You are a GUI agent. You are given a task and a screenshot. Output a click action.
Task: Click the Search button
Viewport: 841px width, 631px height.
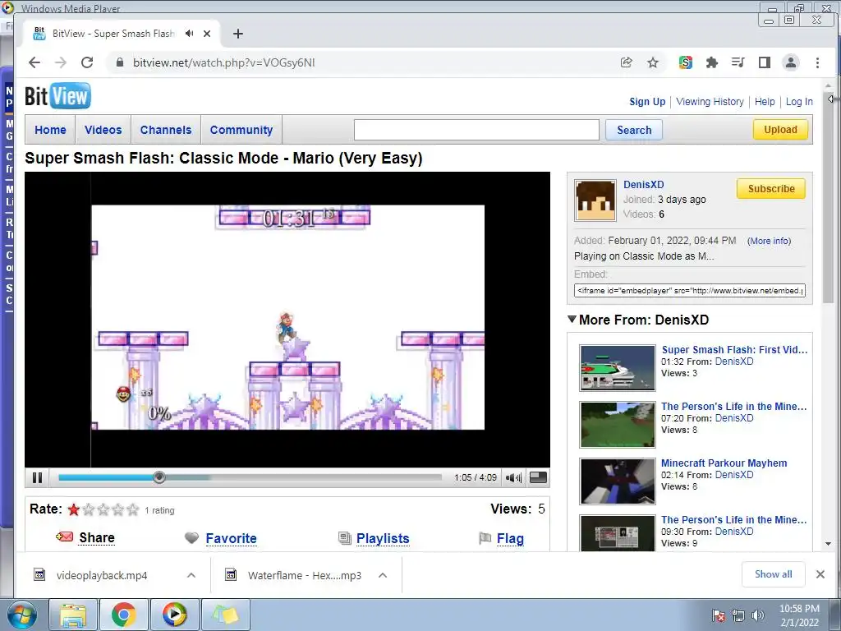(x=634, y=130)
